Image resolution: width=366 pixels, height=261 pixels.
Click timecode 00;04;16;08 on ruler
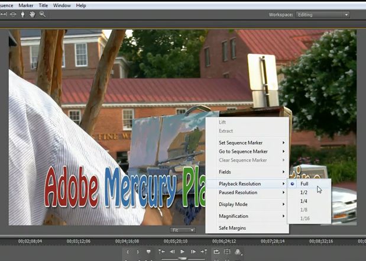127,241
